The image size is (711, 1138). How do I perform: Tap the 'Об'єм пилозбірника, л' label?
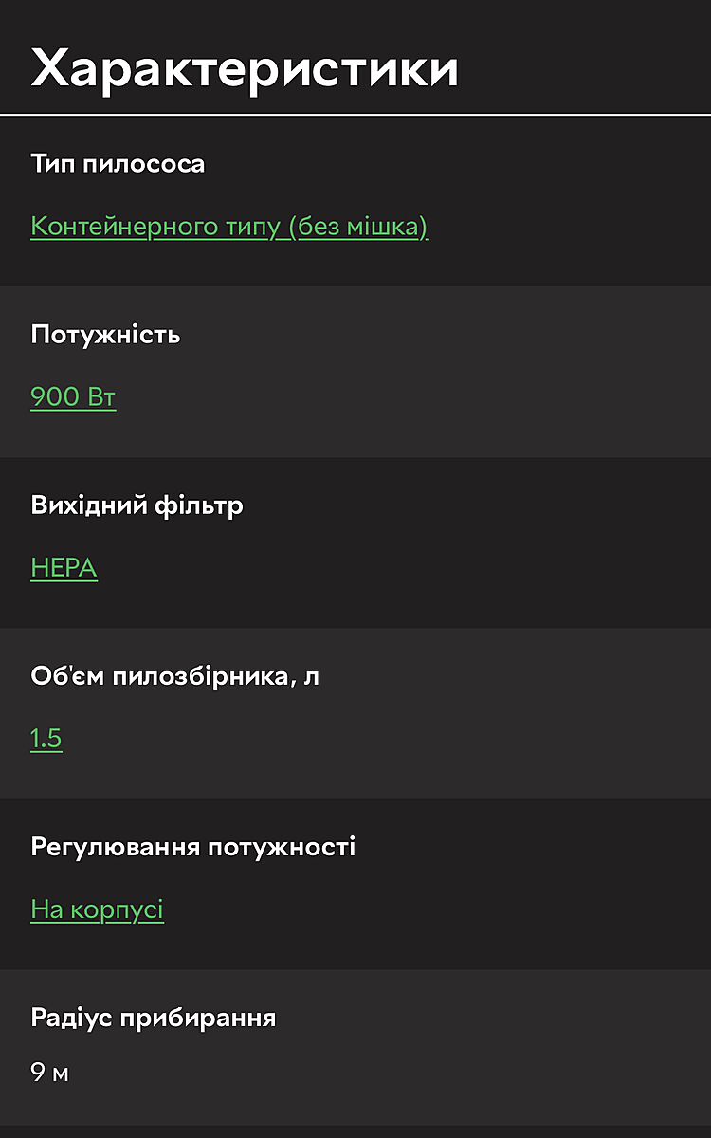[174, 676]
